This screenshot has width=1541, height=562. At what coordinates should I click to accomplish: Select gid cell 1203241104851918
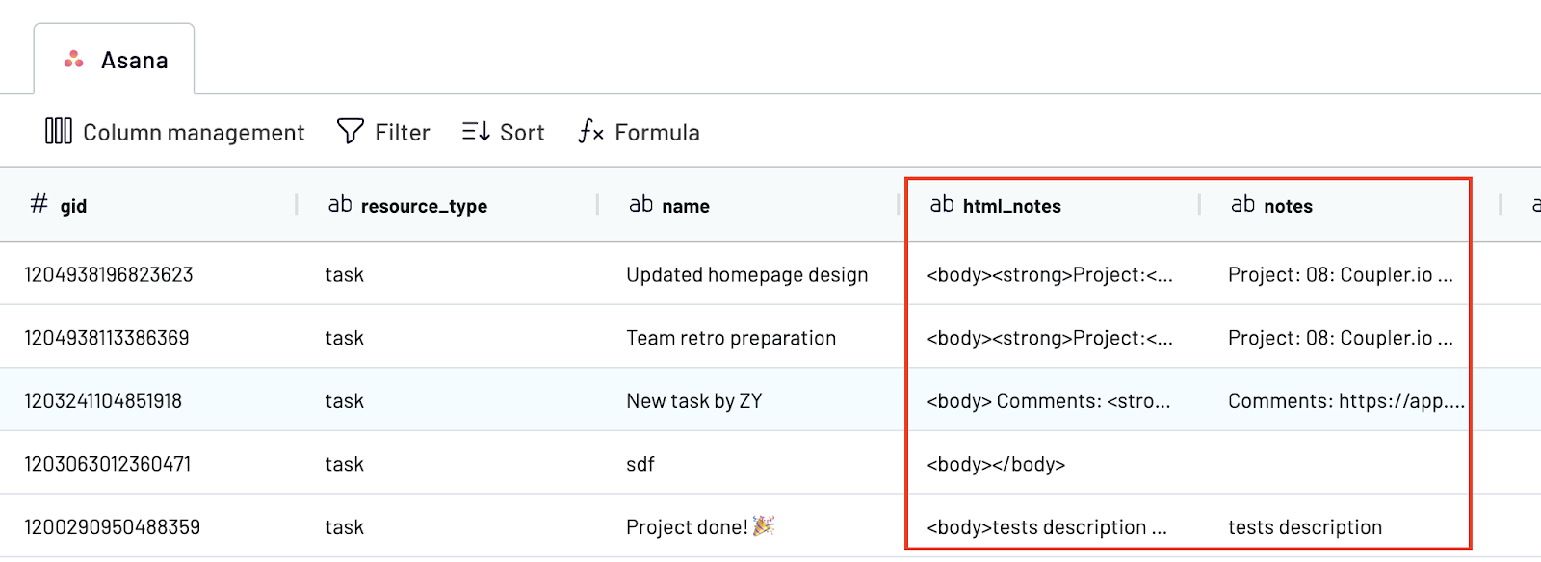click(103, 400)
